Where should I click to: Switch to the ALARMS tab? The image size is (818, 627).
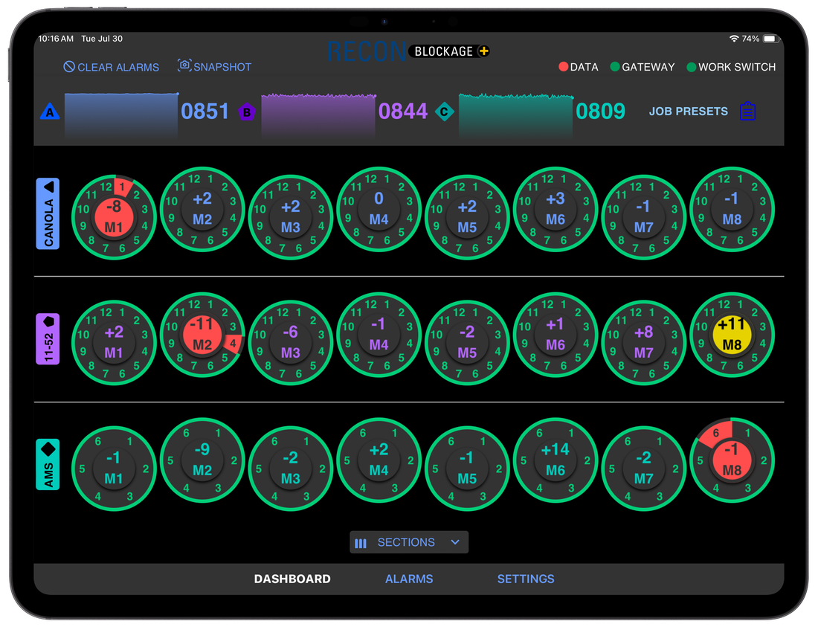coord(409,579)
